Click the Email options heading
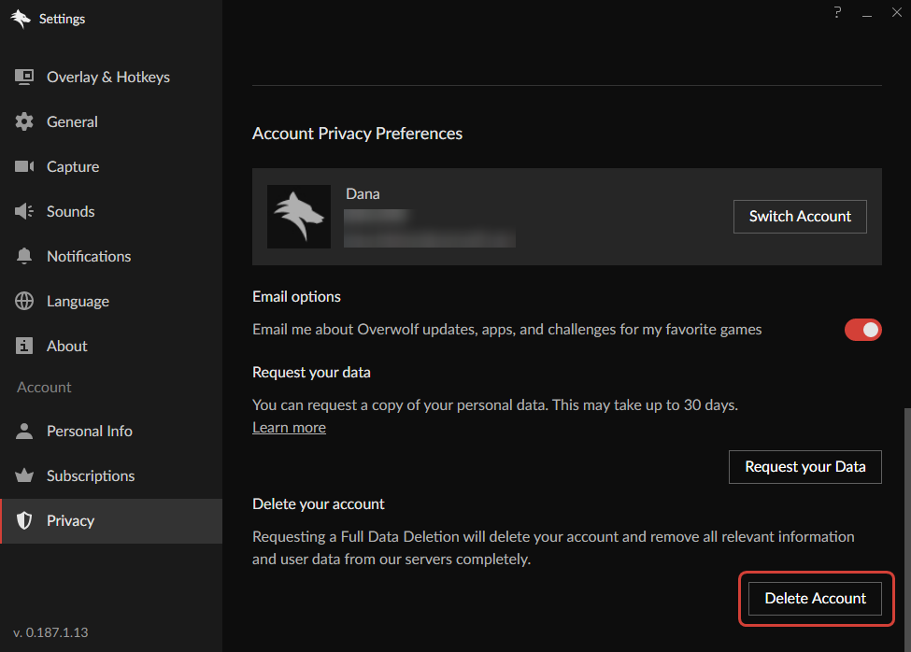The height and width of the screenshot is (652, 911). pos(296,297)
